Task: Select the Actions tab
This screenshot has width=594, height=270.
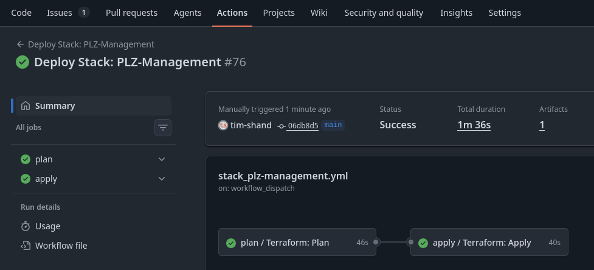Action: [x=232, y=13]
